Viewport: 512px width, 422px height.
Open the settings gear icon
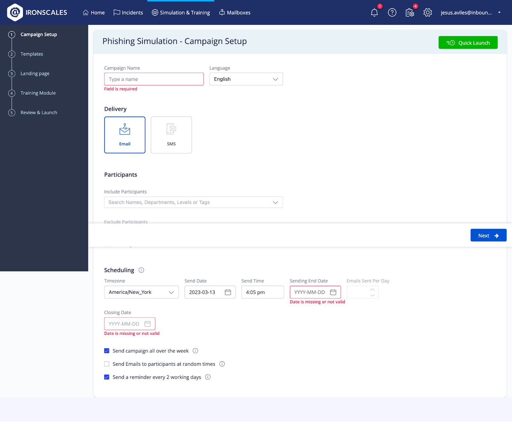[428, 13]
